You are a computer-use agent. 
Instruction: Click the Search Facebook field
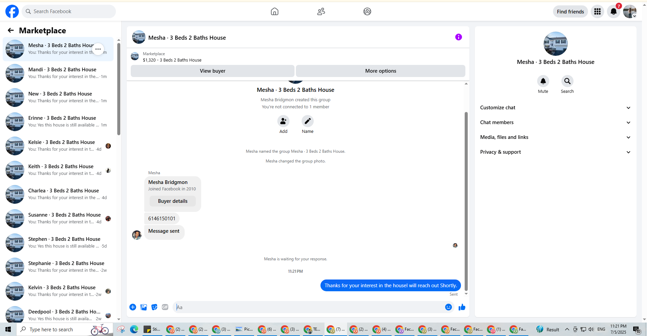[69, 11]
